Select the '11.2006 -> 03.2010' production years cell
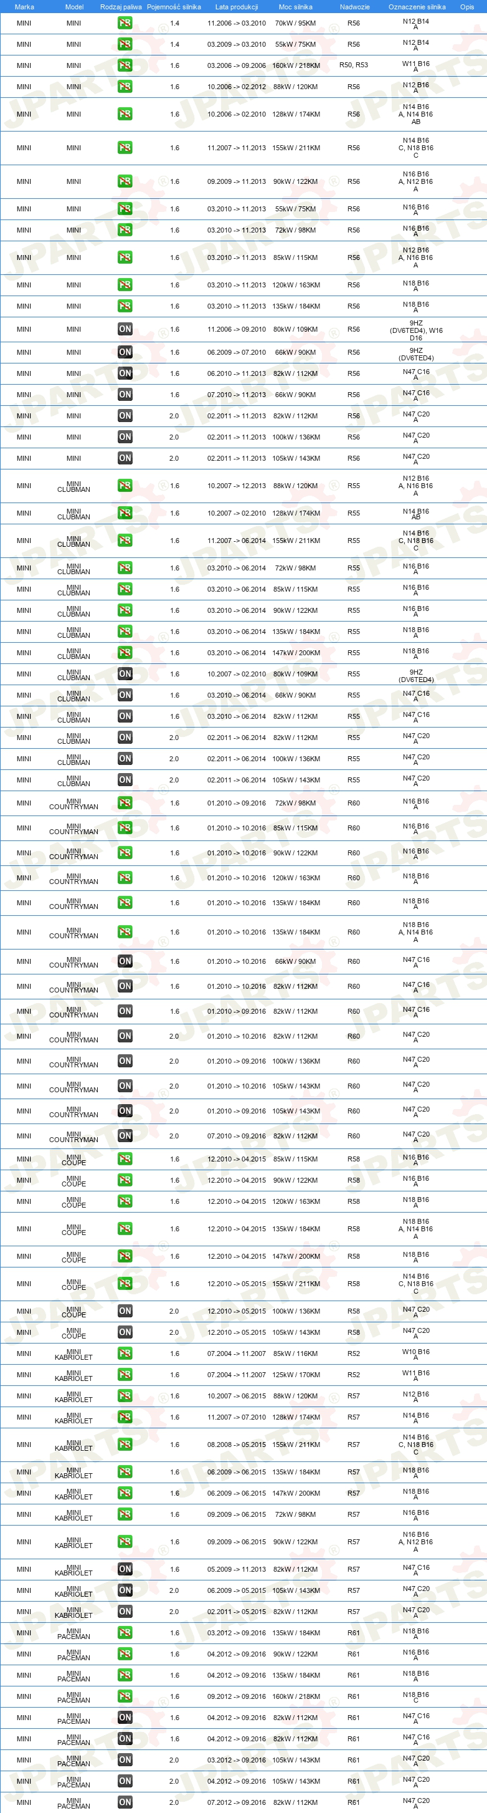The height and width of the screenshot is (1813, 487). 236,23
